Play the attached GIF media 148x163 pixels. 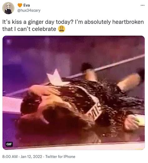(x=74, y=93)
